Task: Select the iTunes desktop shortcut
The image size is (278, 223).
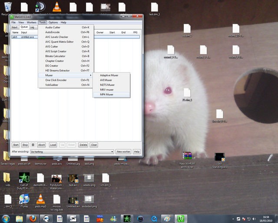Action: pyautogui.click(x=24, y=201)
